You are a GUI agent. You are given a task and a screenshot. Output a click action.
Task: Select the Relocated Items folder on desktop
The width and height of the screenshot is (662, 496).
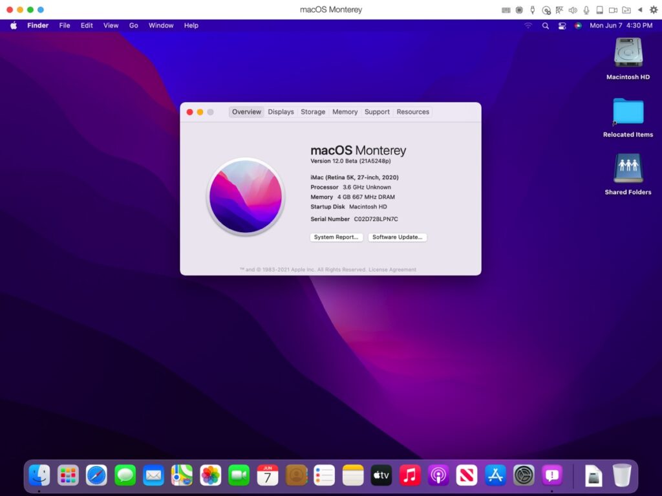point(628,118)
